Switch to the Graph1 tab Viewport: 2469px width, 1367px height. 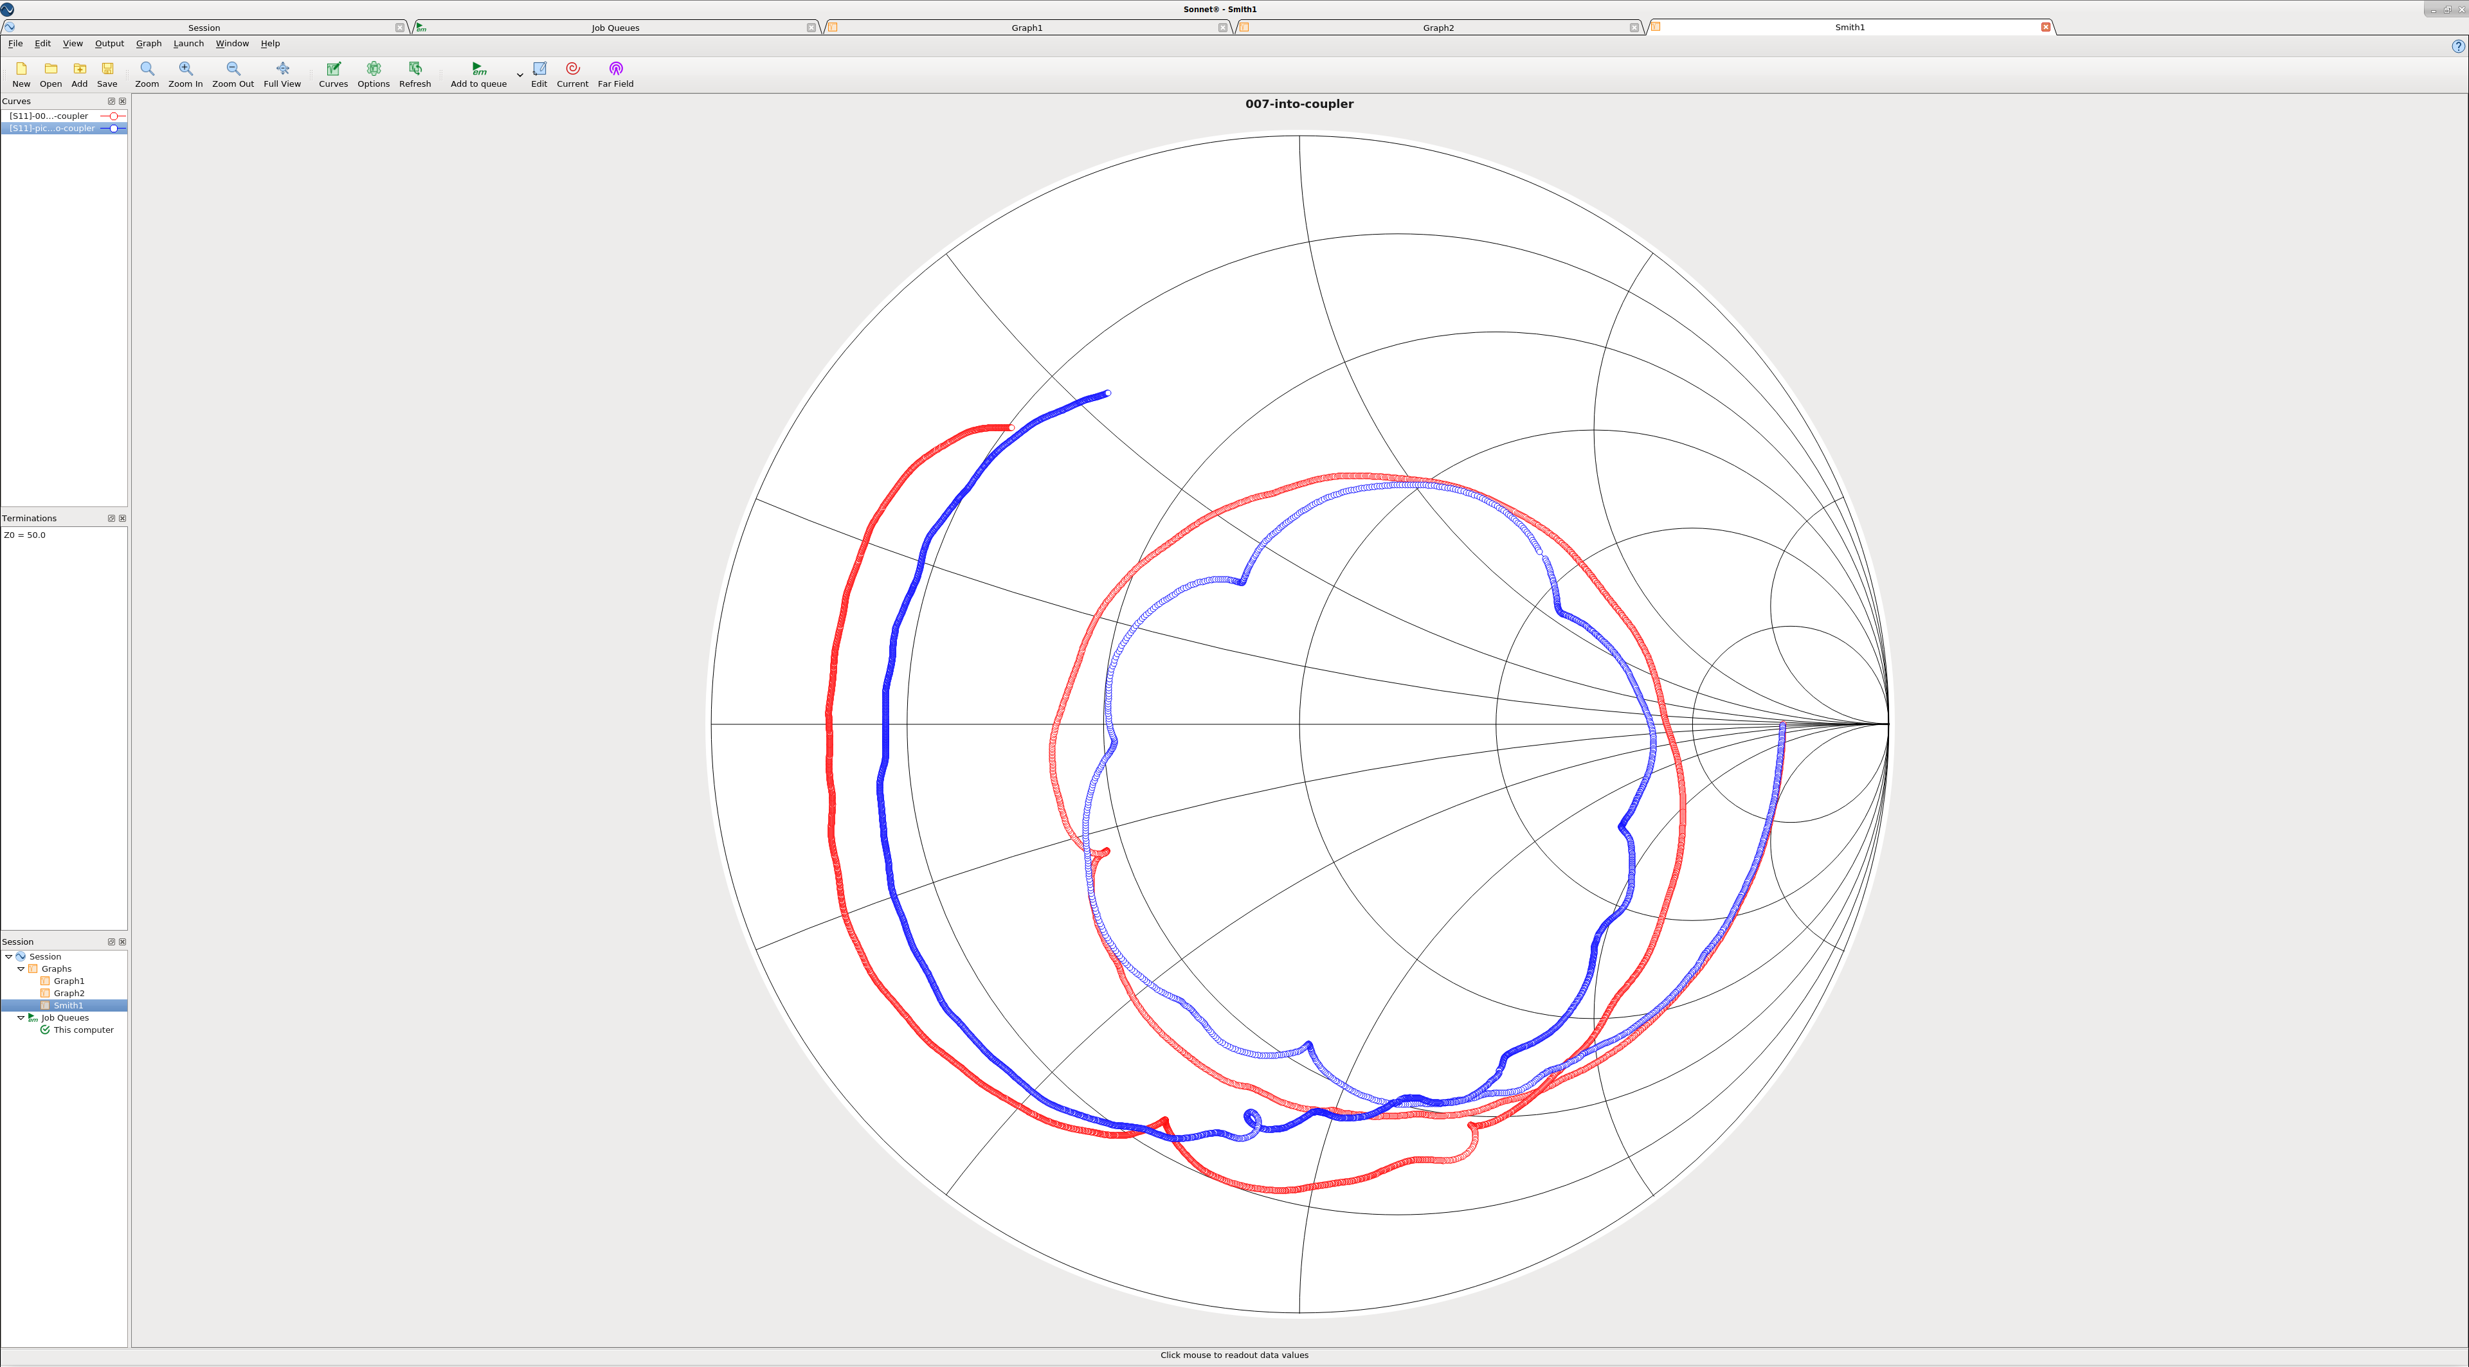pyautogui.click(x=1027, y=28)
